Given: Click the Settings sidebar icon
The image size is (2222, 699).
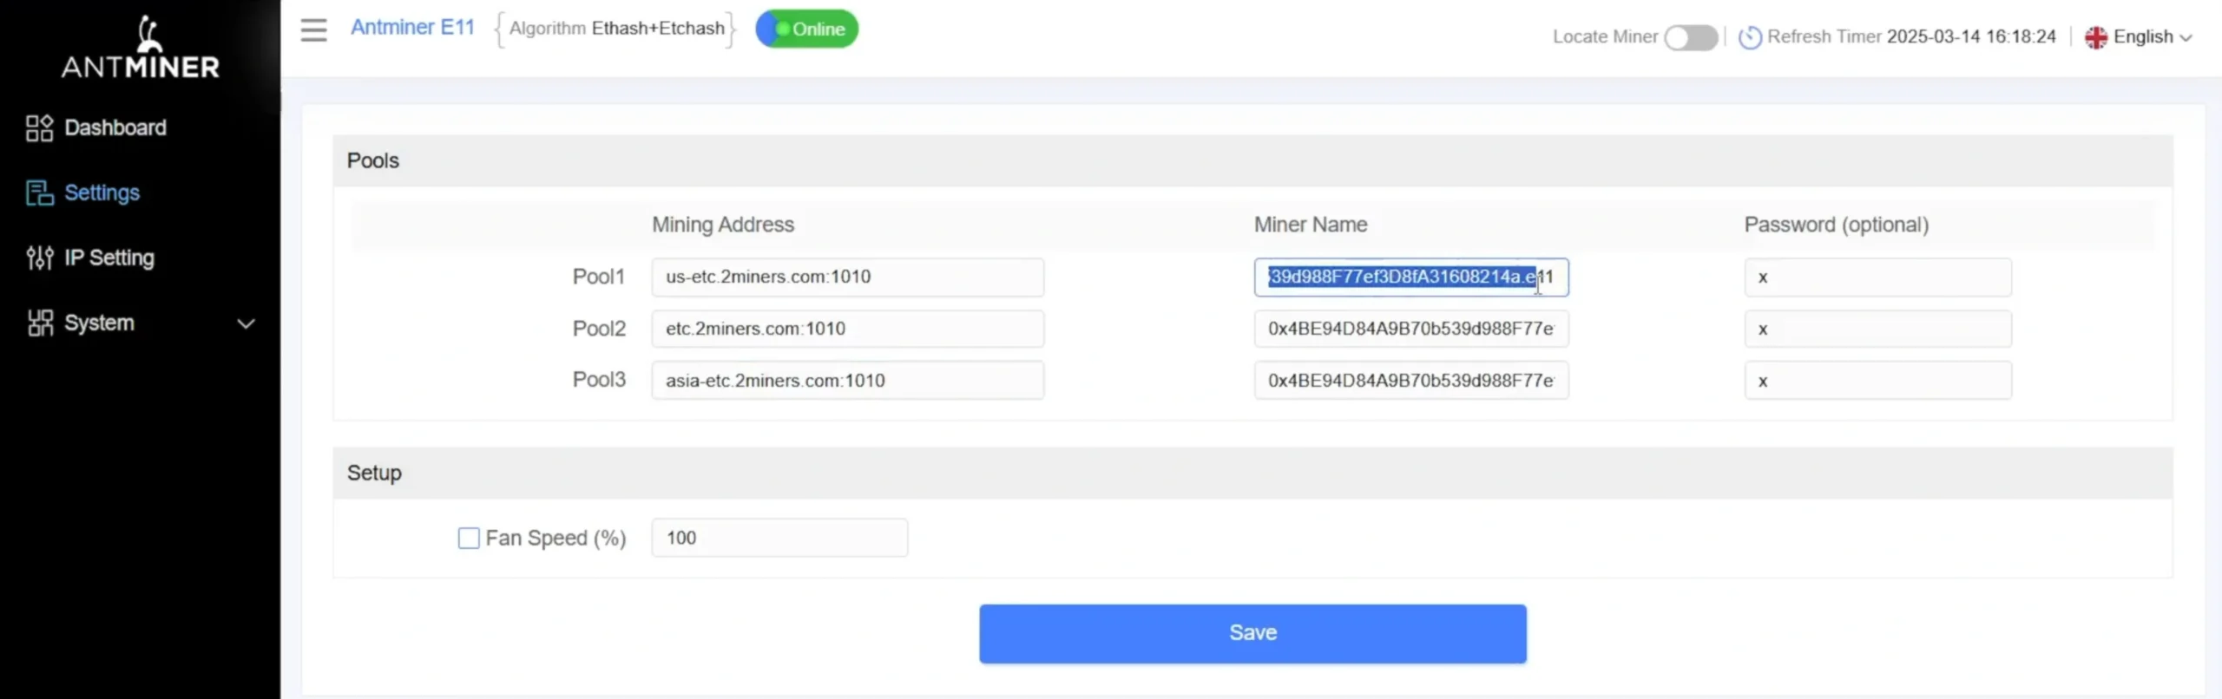Looking at the screenshot, I should coord(40,193).
